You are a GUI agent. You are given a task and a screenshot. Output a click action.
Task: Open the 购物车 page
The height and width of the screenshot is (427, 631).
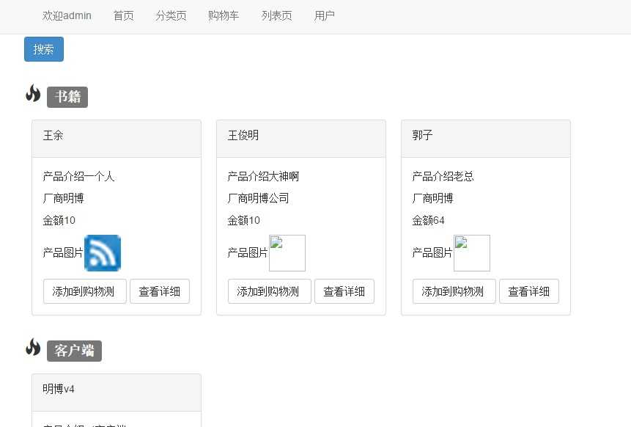(224, 15)
